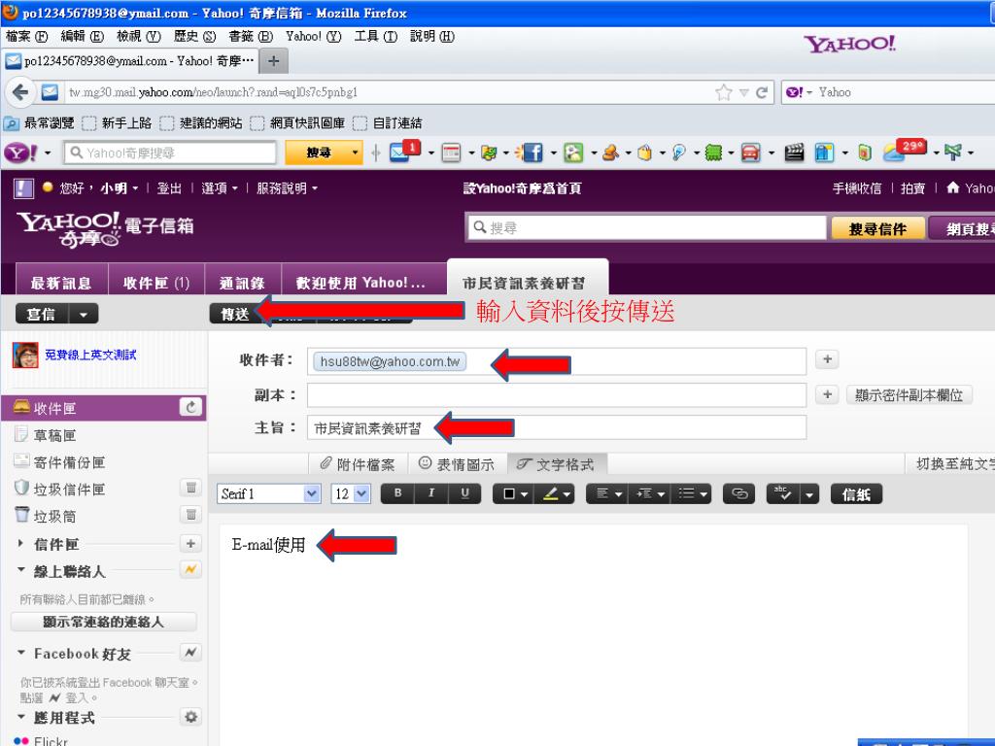This screenshot has height=746, width=995.
Task: Click the 信紙 stationery button
Action: pos(856,493)
